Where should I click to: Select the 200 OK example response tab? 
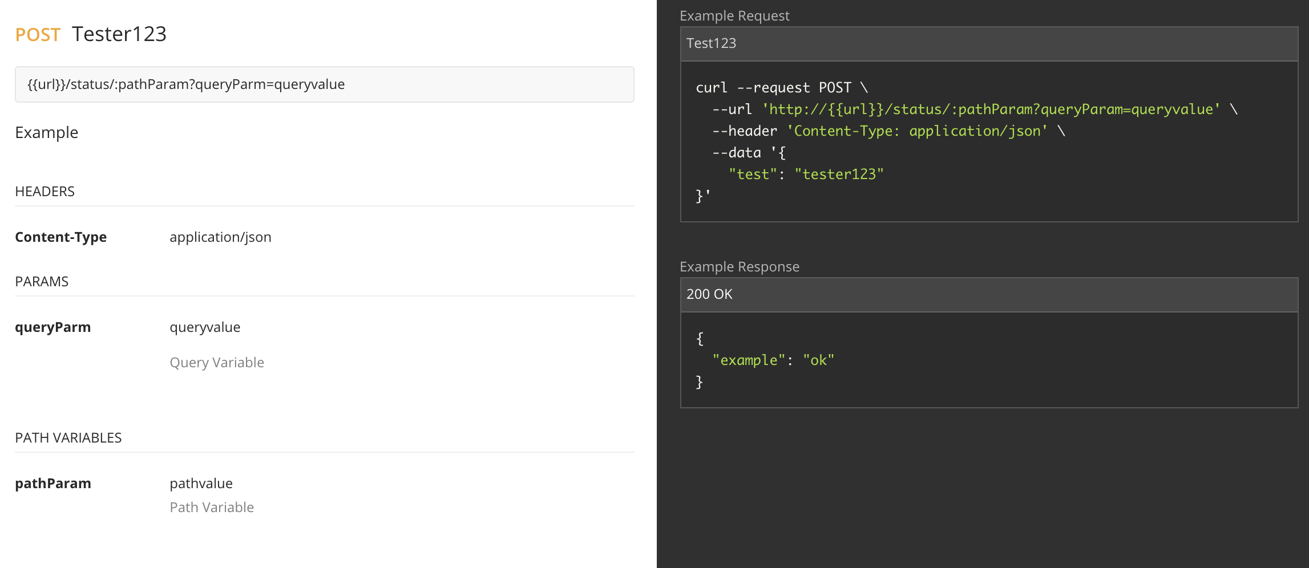pos(709,294)
